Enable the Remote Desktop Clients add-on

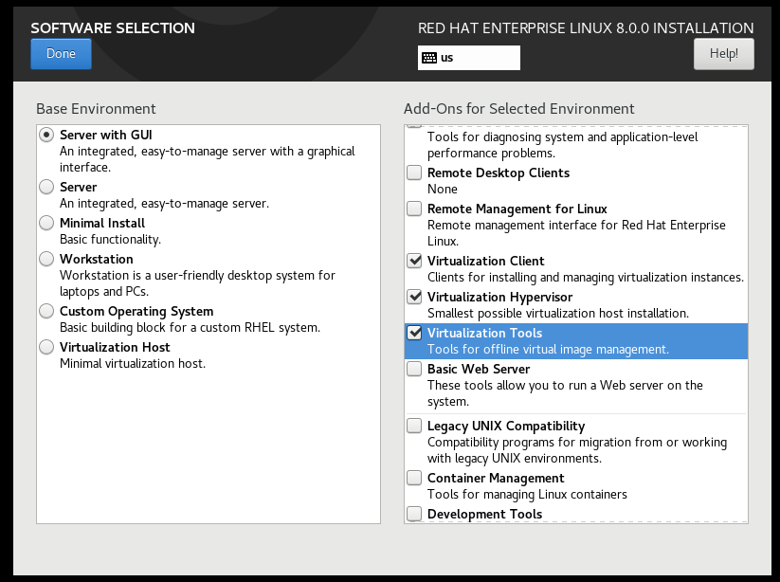(413, 173)
